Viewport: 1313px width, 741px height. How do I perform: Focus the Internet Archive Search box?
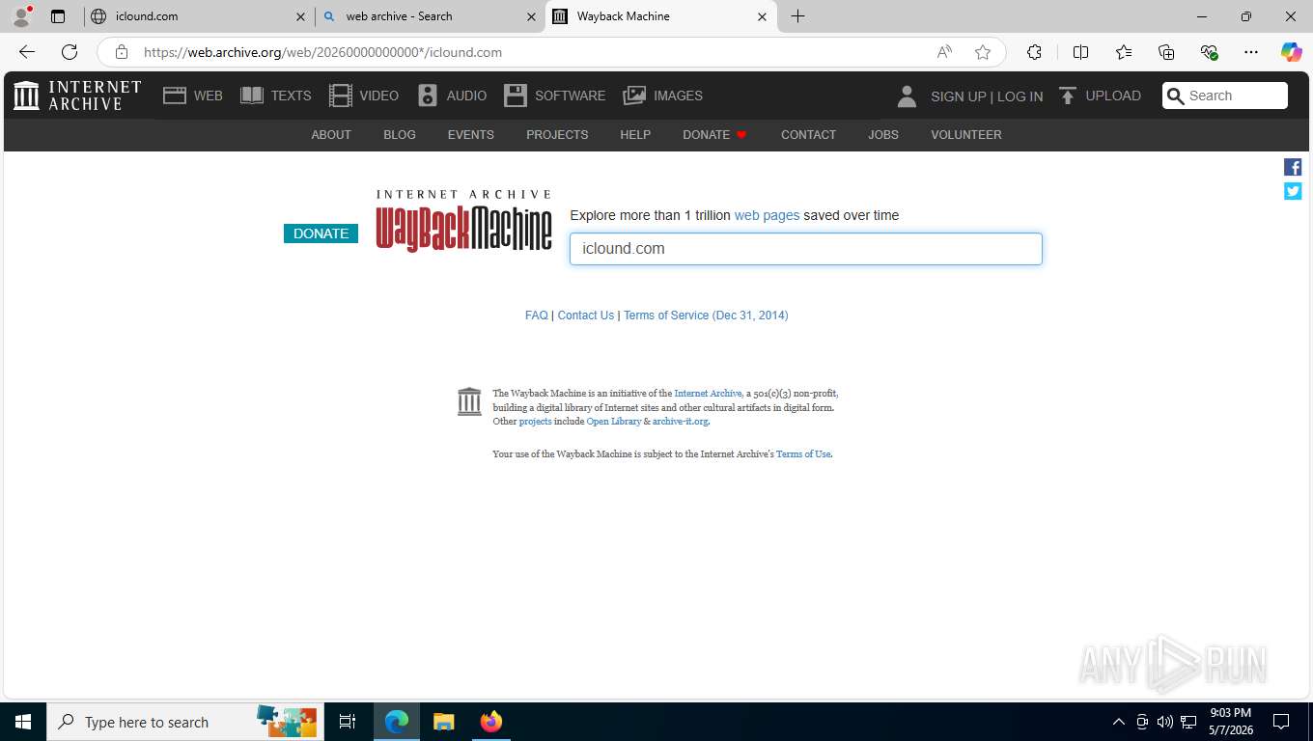click(x=1225, y=96)
